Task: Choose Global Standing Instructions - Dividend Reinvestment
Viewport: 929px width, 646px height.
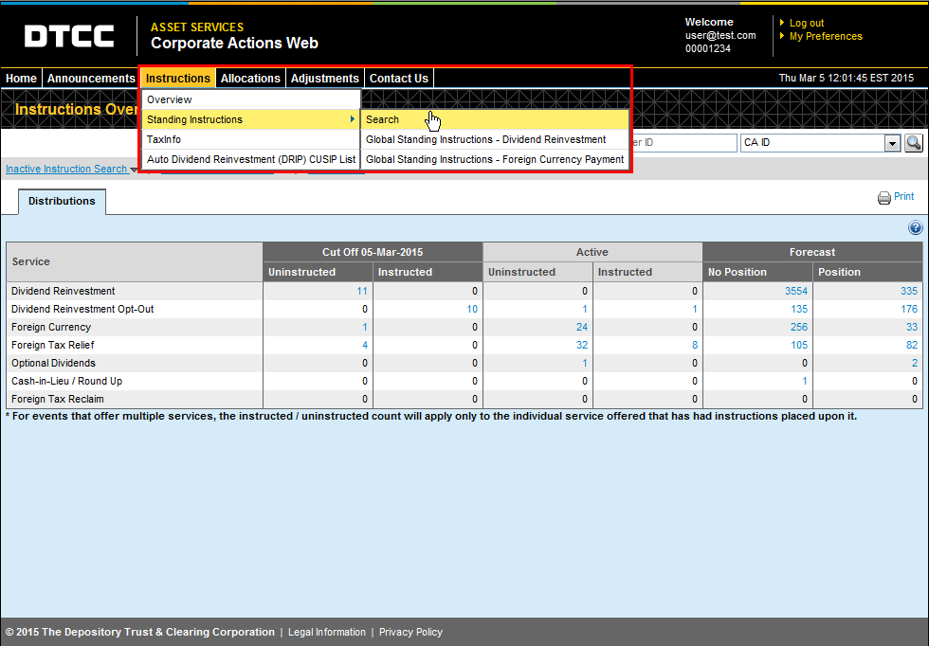Action: [485, 139]
